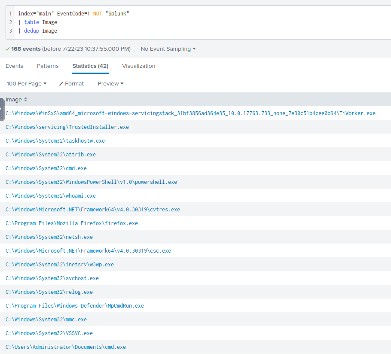The image size is (391, 354).
Task: Open the Visualization tab
Action: point(138,66)
